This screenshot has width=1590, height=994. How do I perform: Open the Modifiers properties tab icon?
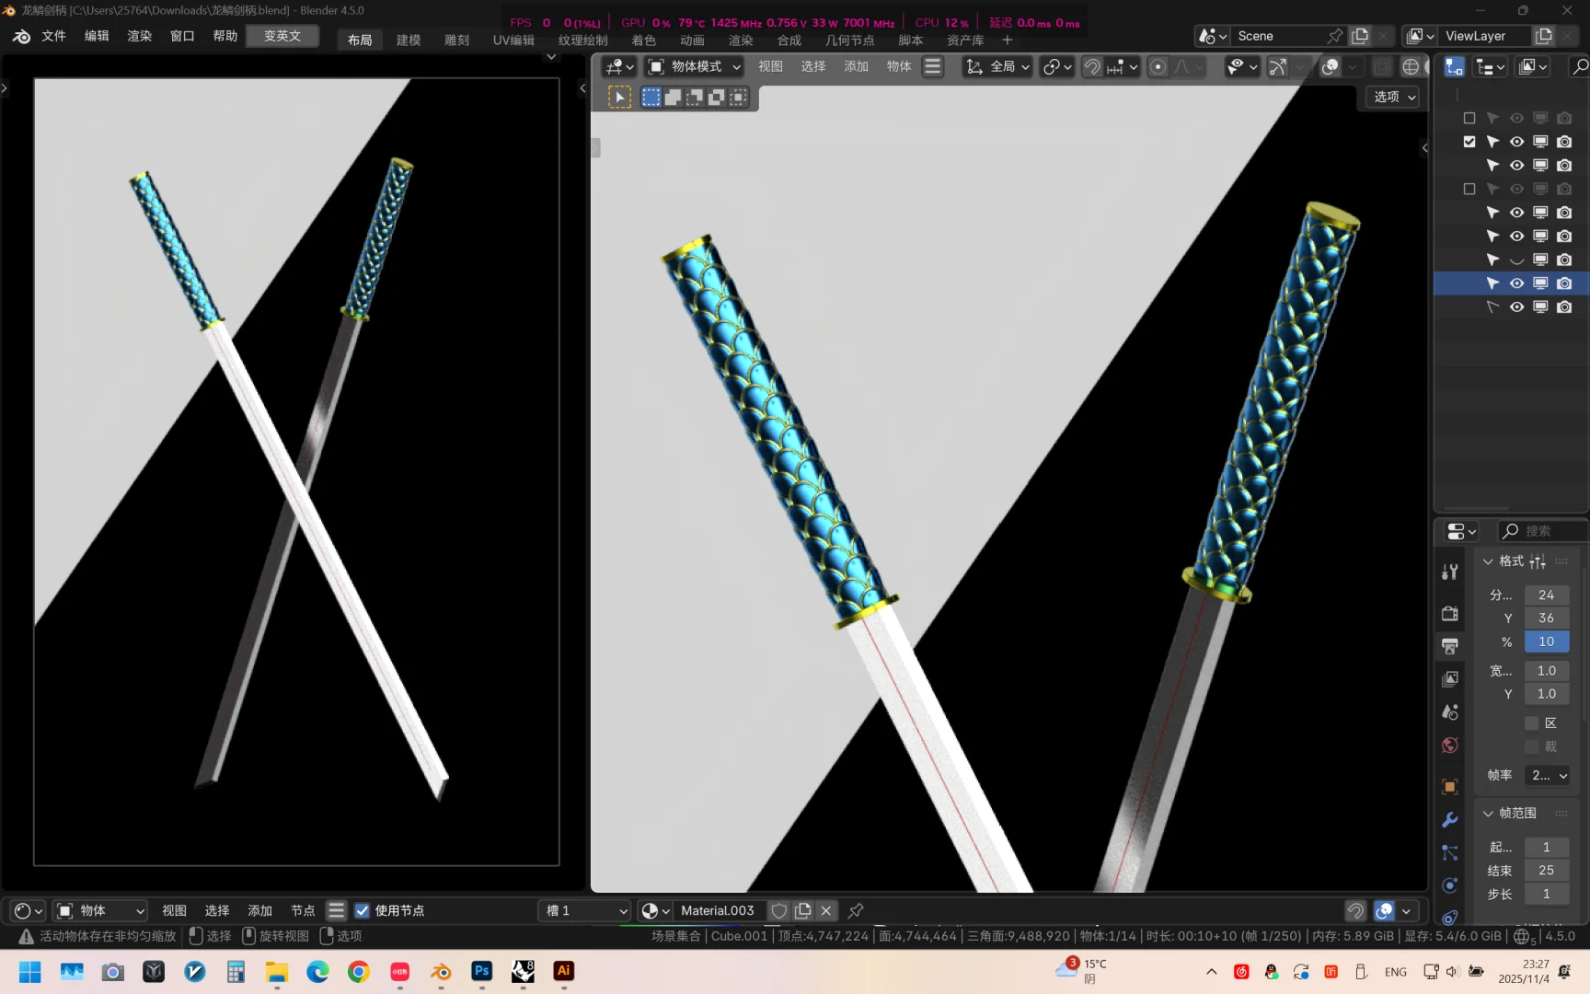pos(1450,820)
